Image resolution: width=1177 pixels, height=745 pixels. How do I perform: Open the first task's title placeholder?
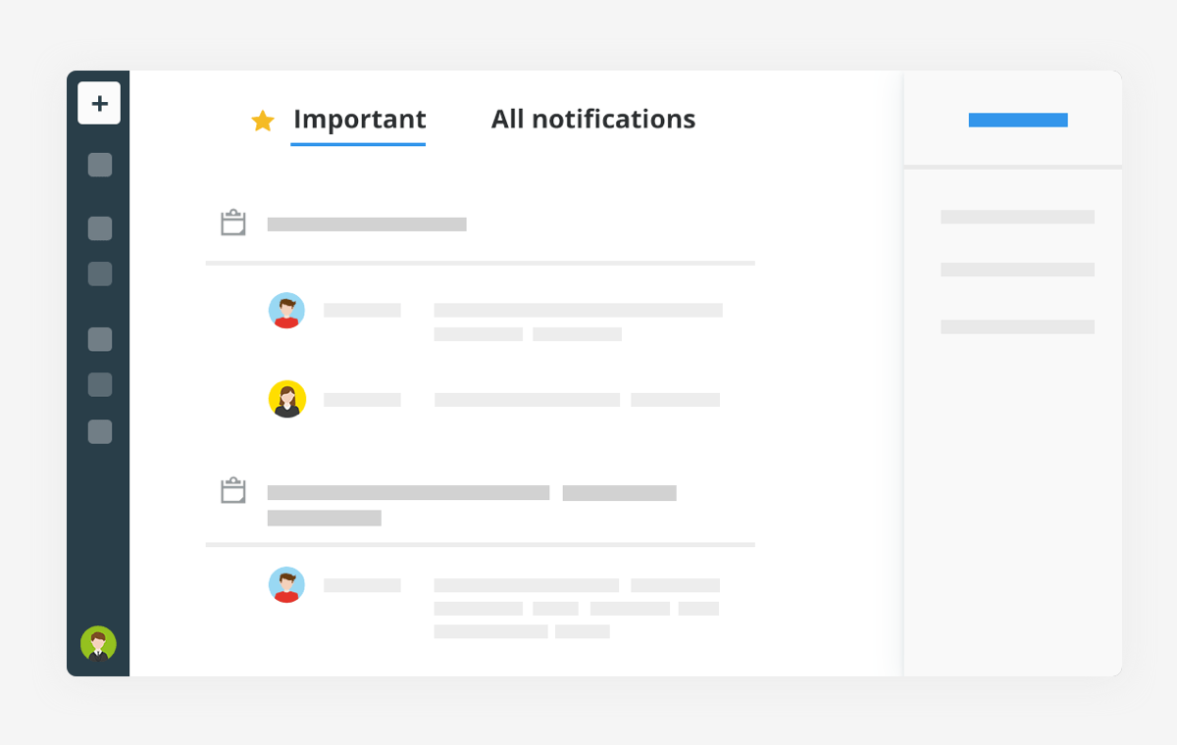[x=367, y=224]
